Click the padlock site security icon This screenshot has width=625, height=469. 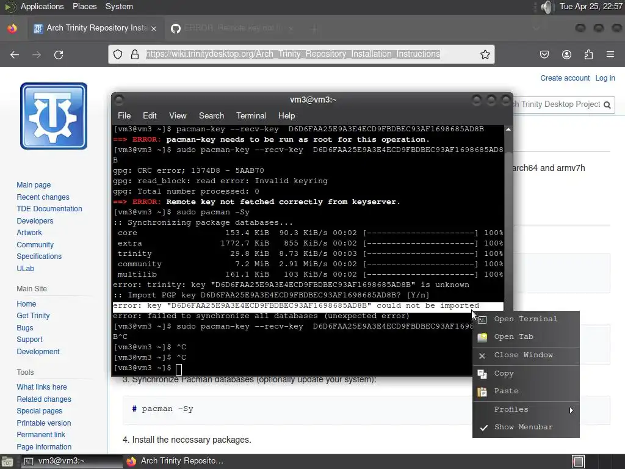[135, 54]
